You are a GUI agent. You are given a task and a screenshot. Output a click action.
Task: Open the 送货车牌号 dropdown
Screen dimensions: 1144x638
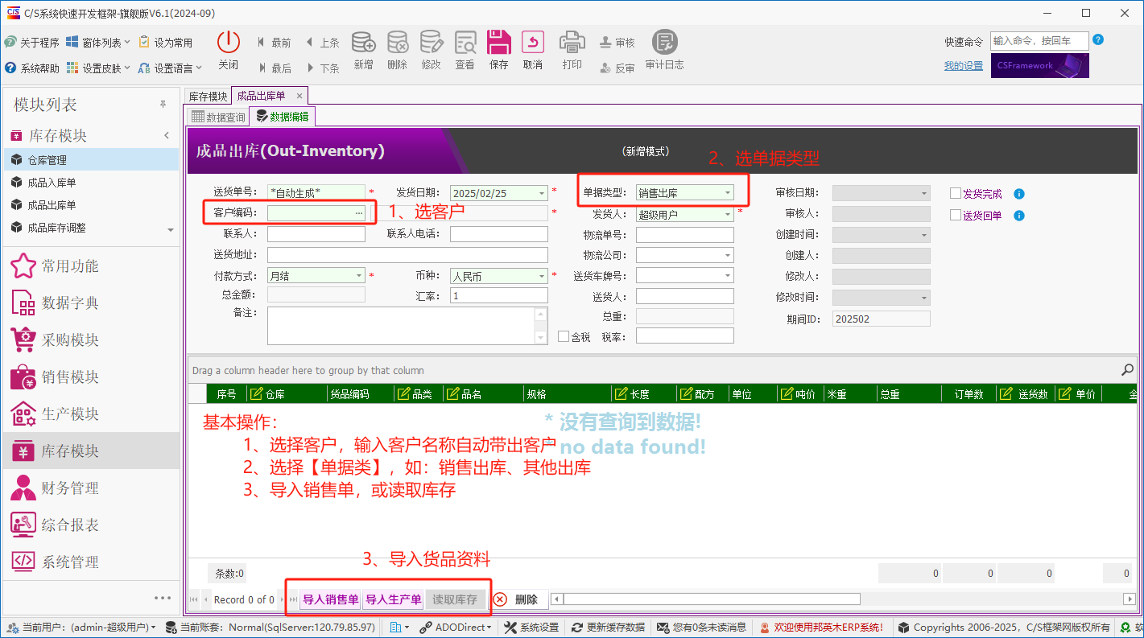(728, 276)
